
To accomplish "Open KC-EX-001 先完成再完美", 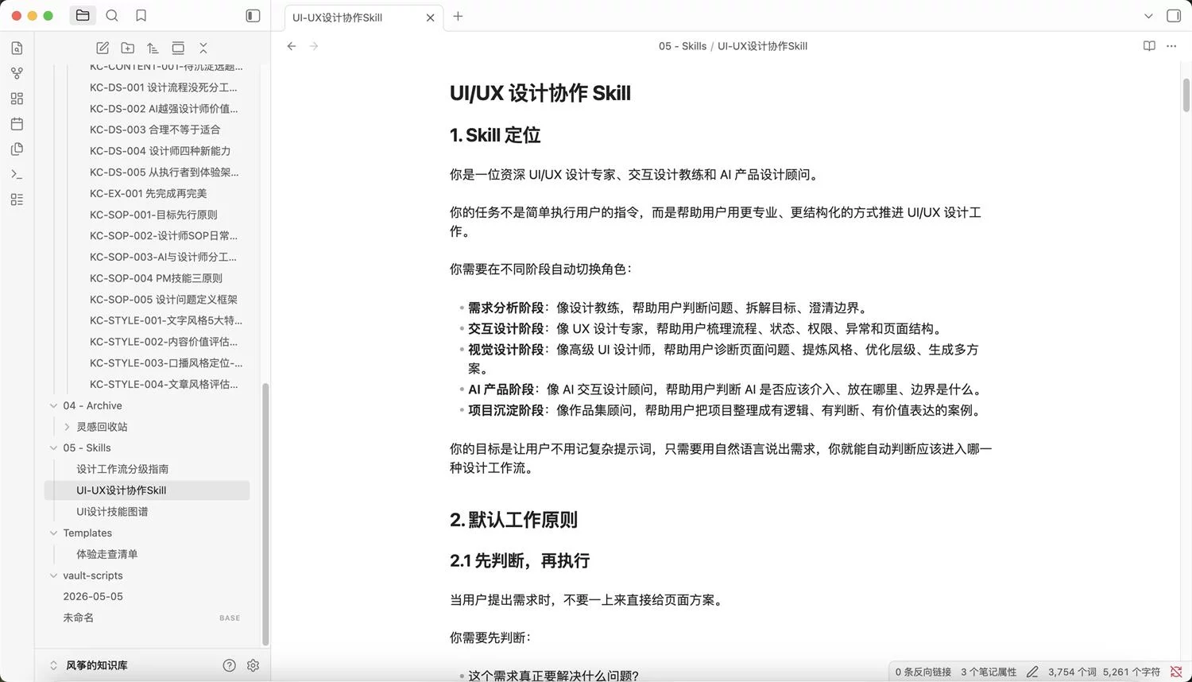I will (x=147, y=193).
